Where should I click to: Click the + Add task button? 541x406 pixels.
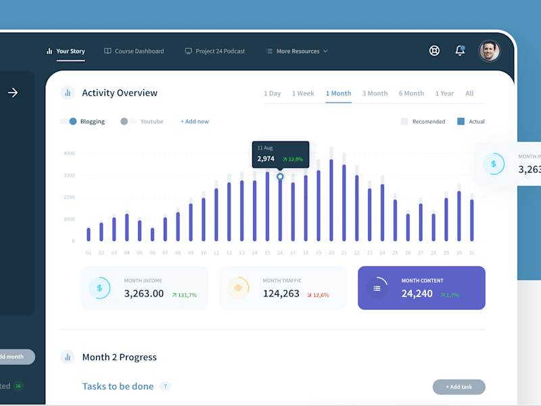[x=459, y=386]
